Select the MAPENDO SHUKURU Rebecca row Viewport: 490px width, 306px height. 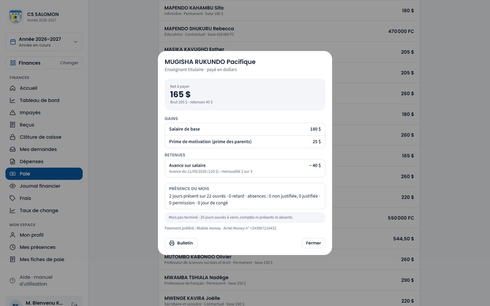pos(289,31)
